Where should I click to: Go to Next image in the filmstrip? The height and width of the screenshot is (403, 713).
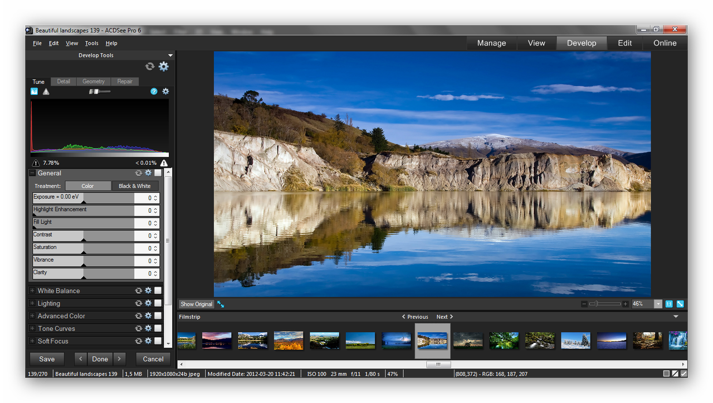click(x=445, y=317)
